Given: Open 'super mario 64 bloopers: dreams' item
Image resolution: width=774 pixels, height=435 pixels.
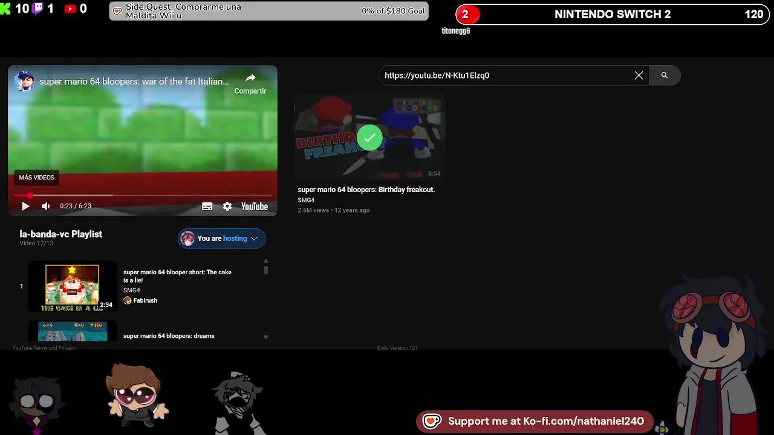Looking at the screenshot, I should (x=169, y=336).
